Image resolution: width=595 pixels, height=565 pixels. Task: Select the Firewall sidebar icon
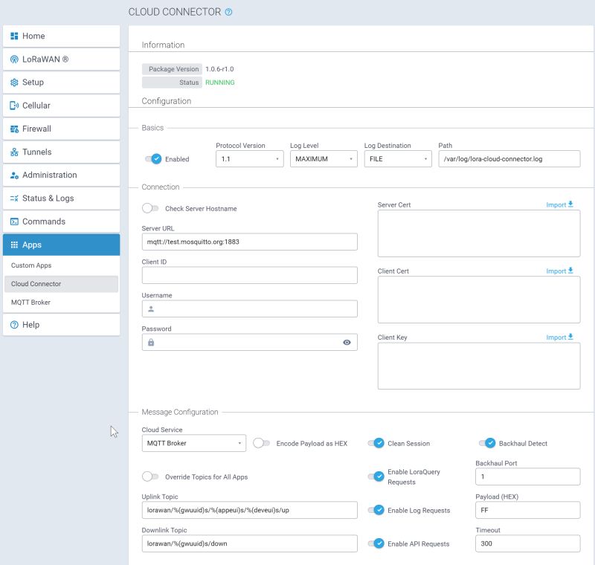click(x=13, y=129)
